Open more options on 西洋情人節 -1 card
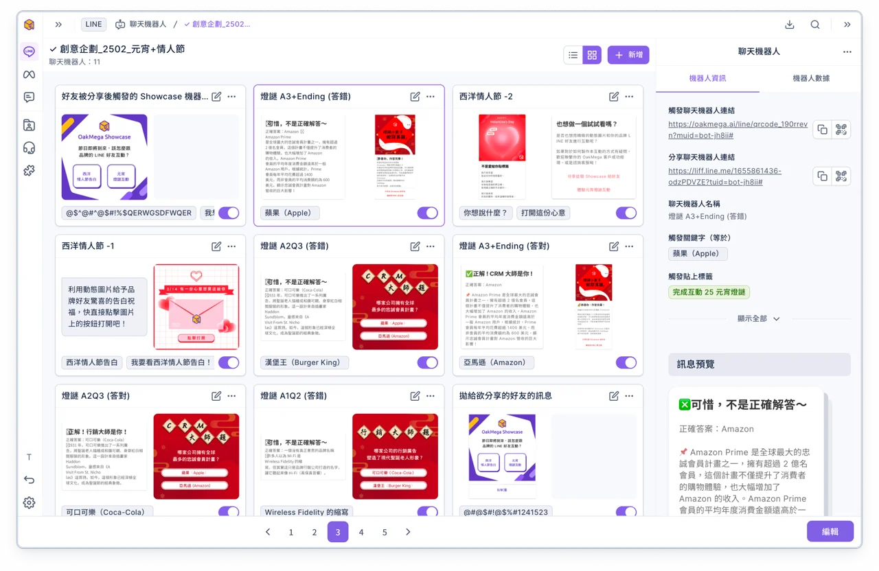 click(232, 246)
